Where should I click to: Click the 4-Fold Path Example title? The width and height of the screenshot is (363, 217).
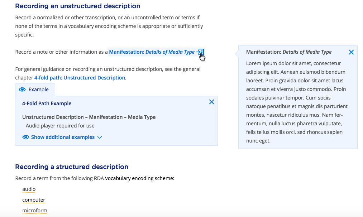pyautogui.click(x=47, y=103)
